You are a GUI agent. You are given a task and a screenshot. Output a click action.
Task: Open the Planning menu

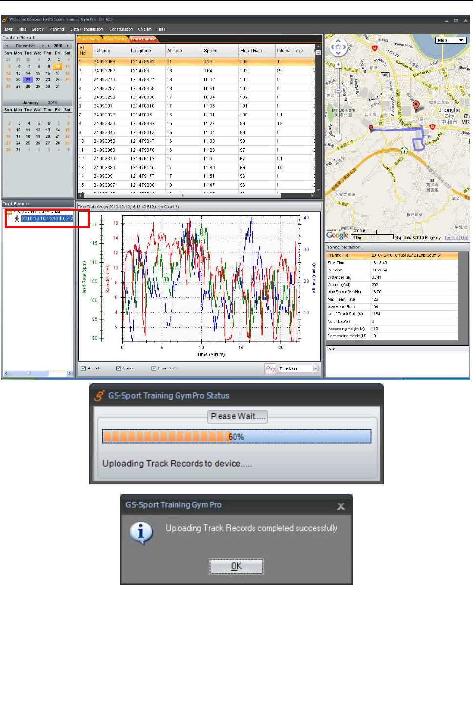click(57, 29)
